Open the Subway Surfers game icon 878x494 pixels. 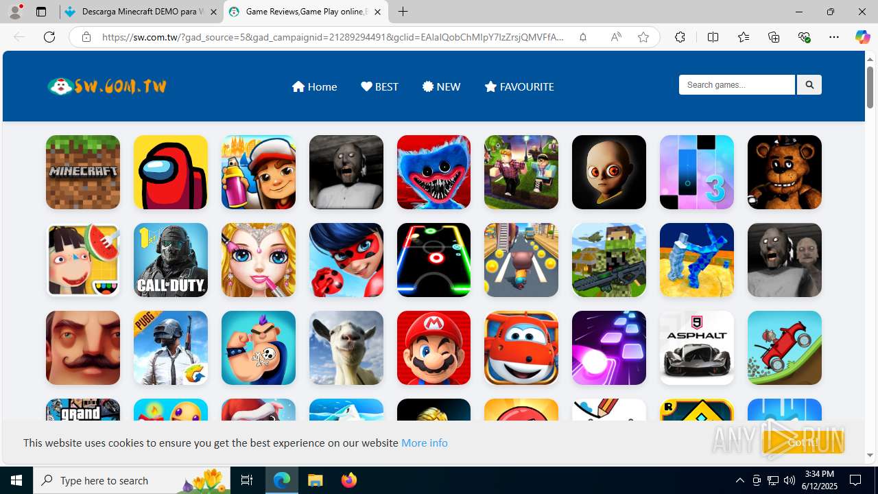[259, 172]
